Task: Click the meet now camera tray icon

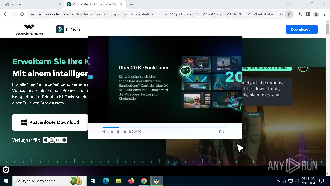Action: coord(284,181)
